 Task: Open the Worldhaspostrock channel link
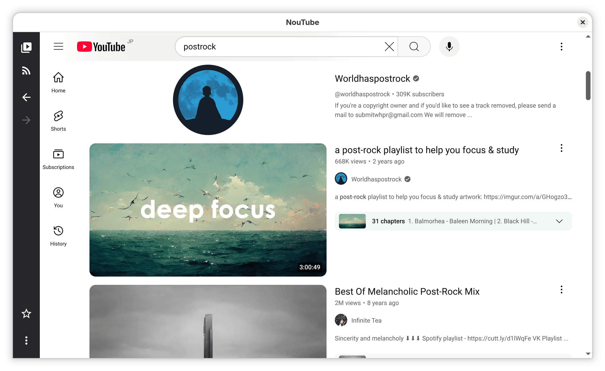373,78
